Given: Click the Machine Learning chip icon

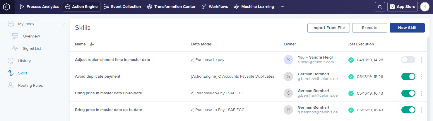Looking at the screenshot, I should 237,7.
